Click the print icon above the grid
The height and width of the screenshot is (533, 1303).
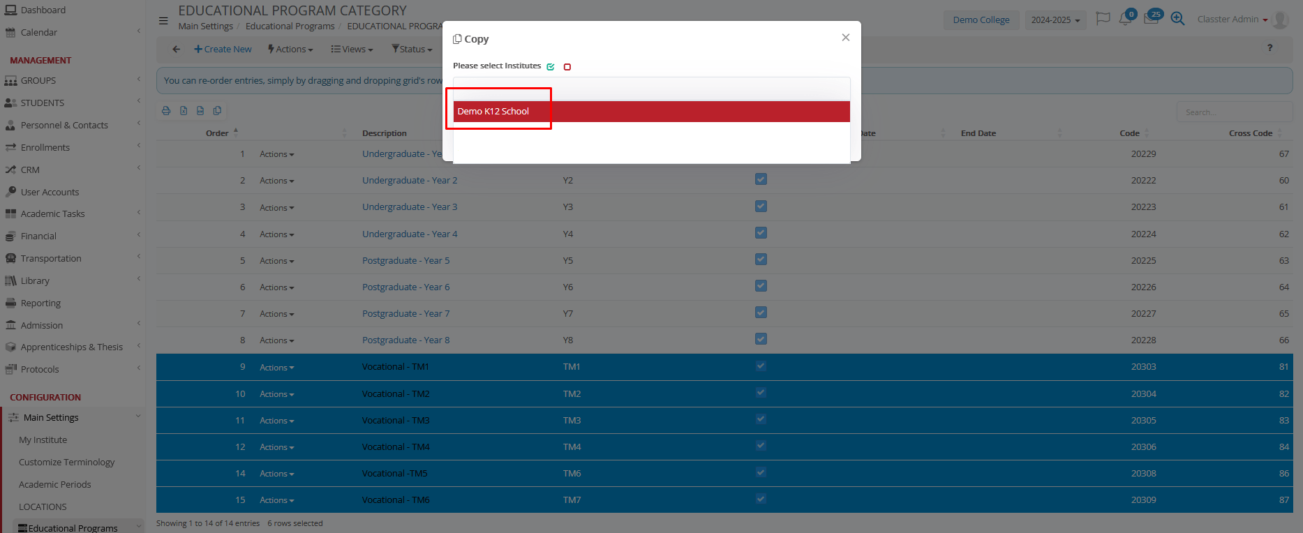pos(166,111)
